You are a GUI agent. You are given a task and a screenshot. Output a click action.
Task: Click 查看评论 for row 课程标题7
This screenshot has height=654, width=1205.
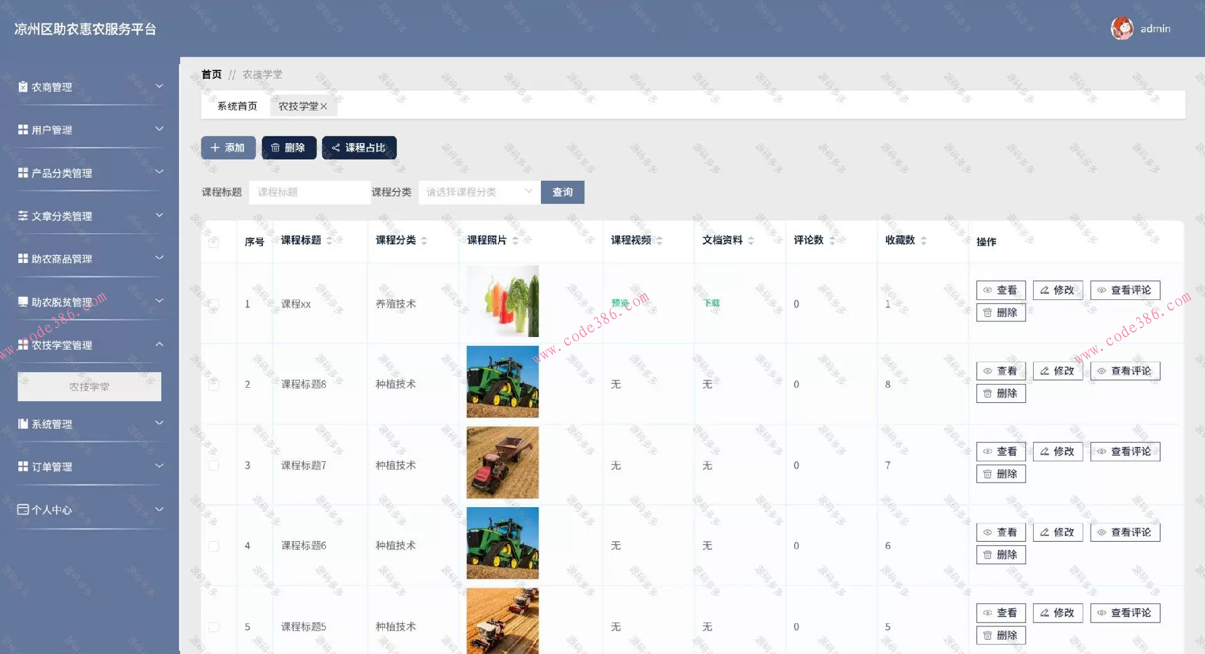1125,451
